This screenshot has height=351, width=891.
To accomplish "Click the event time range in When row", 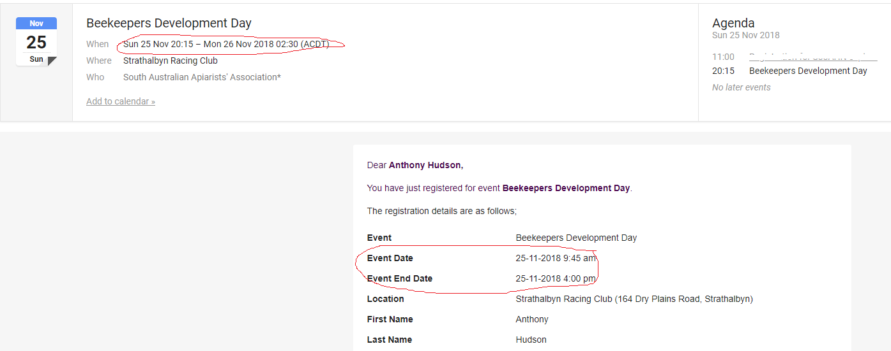I will pos(226,44).
